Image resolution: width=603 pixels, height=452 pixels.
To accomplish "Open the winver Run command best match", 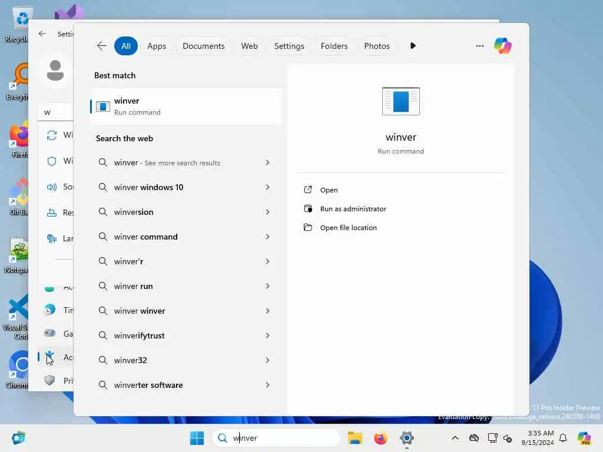I will (x=185, y=107).
